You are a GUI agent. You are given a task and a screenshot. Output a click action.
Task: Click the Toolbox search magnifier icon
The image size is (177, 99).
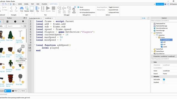(x=22, y=26)
